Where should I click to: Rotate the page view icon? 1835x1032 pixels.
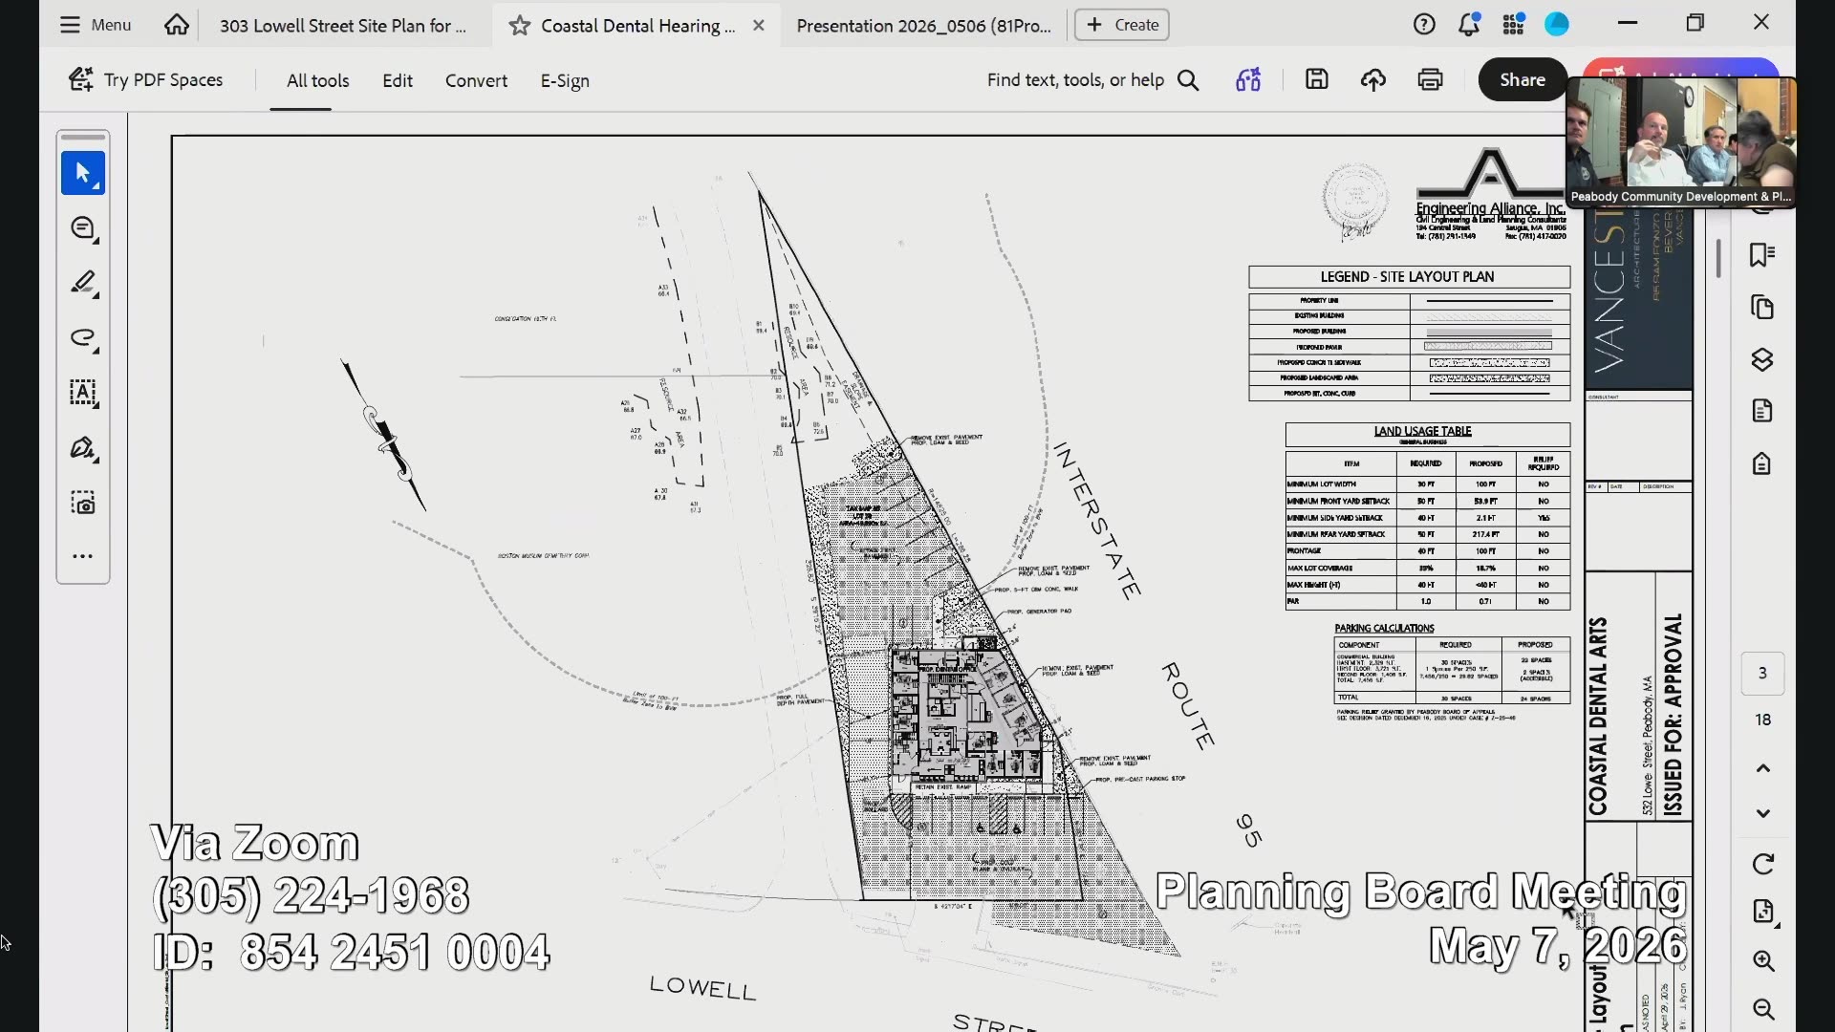point(1763,865)
